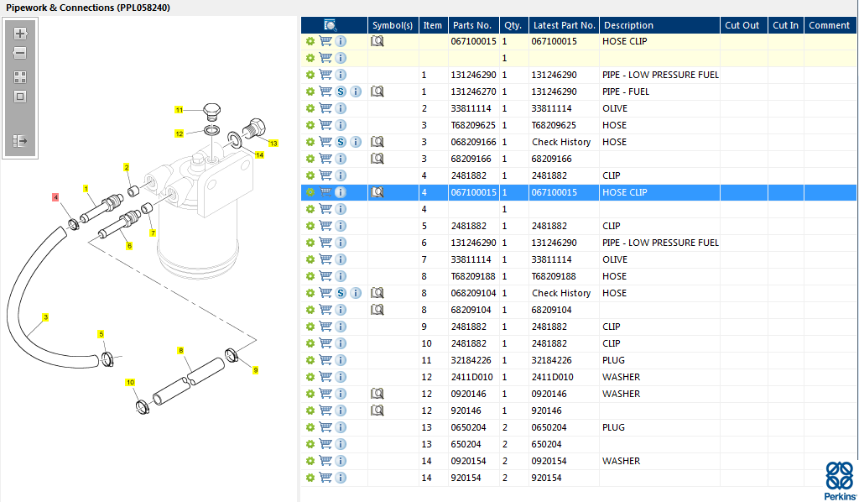
Task: Click the 'Pipework & Connections (PPL058240)' title
Action: click(x=87, y=8)
